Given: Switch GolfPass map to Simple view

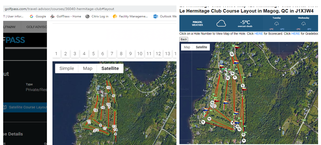Looking at the screenshot, I should coord(67,68).
